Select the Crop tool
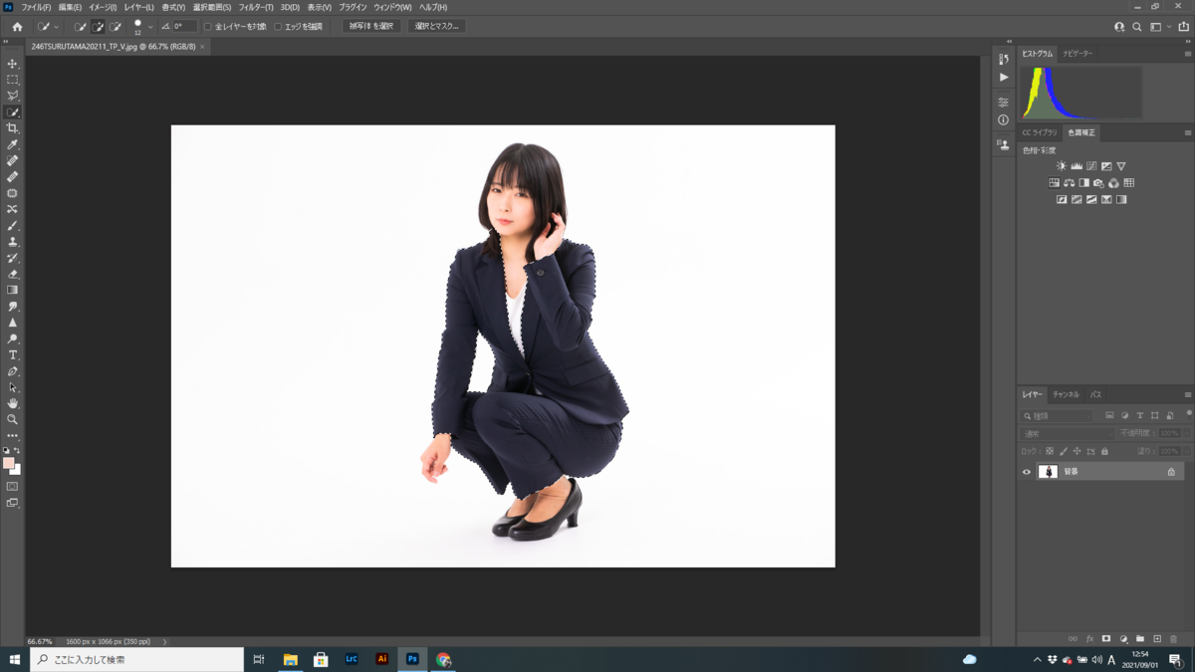The image size is (1195, 672). (12, 128)
